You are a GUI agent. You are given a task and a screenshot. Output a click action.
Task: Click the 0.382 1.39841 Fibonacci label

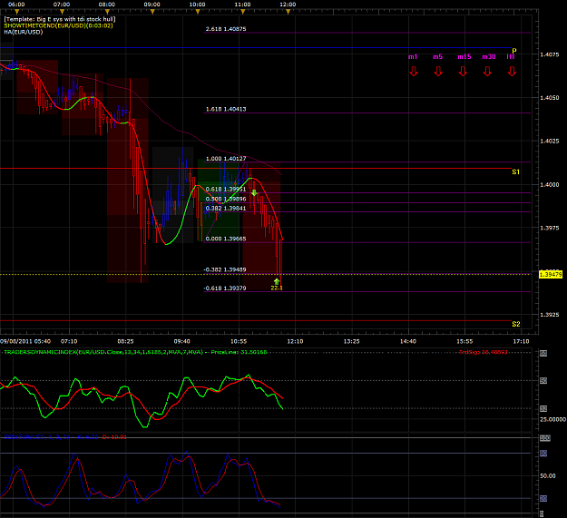[x=226, y=209]
